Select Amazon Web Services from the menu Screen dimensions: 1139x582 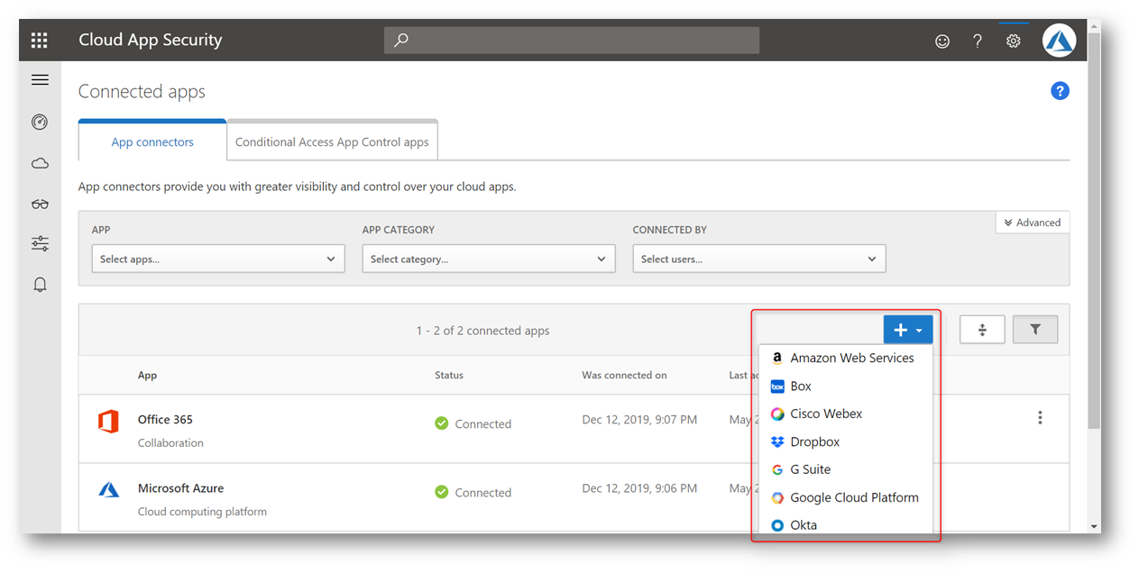click(846, 358)
